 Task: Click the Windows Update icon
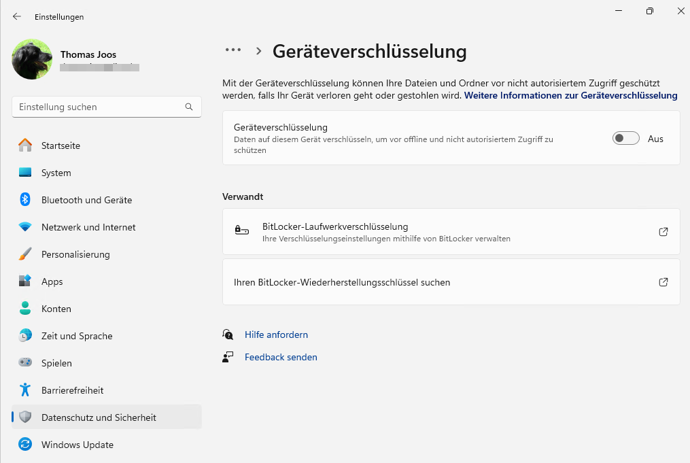pos(25,445)
